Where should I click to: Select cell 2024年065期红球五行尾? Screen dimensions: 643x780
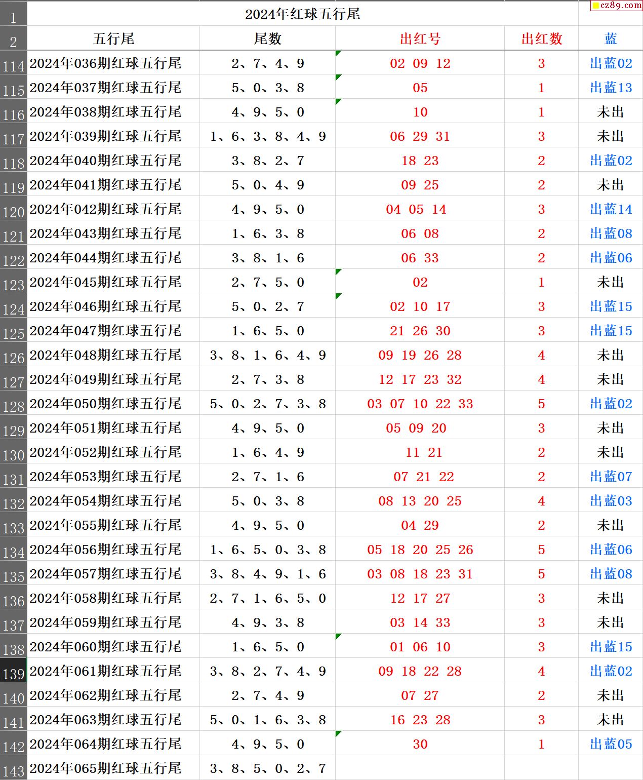tap(113, 768)
